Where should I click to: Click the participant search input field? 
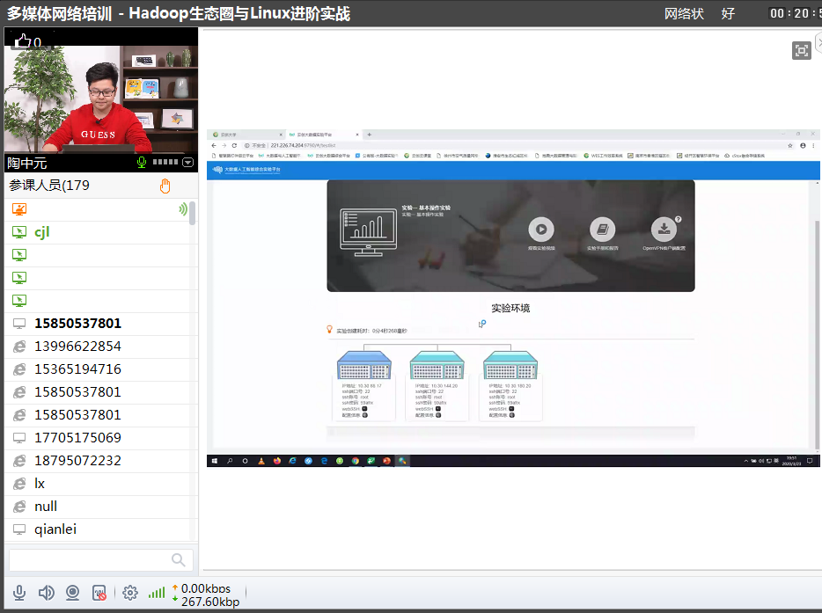(x=88, y=560)
